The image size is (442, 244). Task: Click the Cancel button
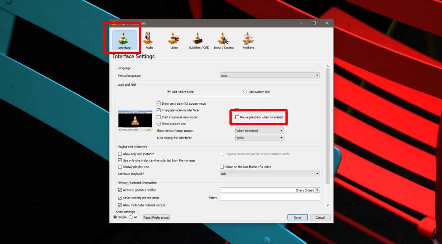[x=320, y=217]
